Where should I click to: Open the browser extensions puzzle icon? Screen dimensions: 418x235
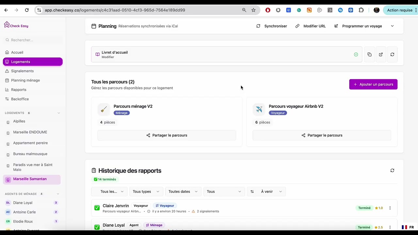click(361, 10)
